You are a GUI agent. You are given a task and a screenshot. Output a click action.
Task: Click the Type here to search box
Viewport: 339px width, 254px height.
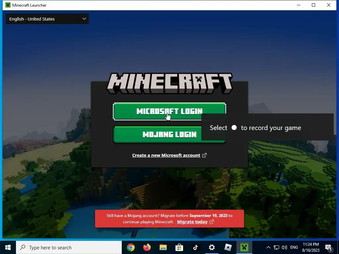click(x=69, y=247)
